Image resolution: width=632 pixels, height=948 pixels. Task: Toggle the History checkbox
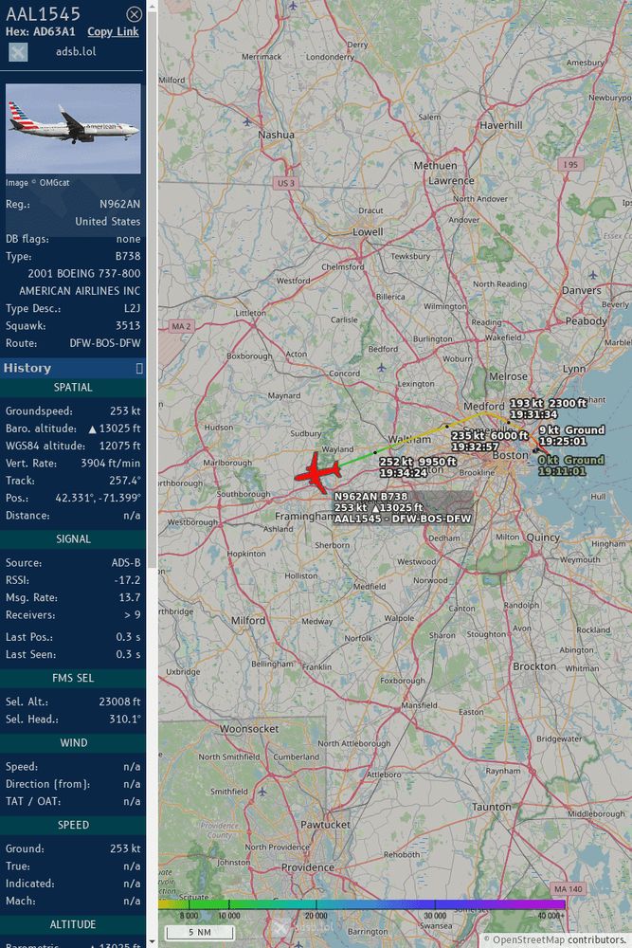coord(139,368)
